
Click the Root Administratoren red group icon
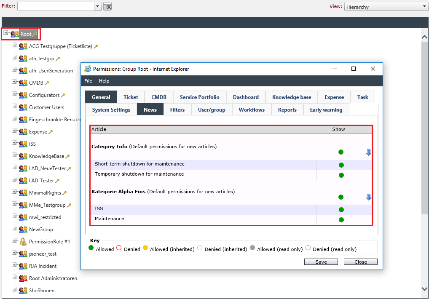pyautogui.click(x=23, y=278)
